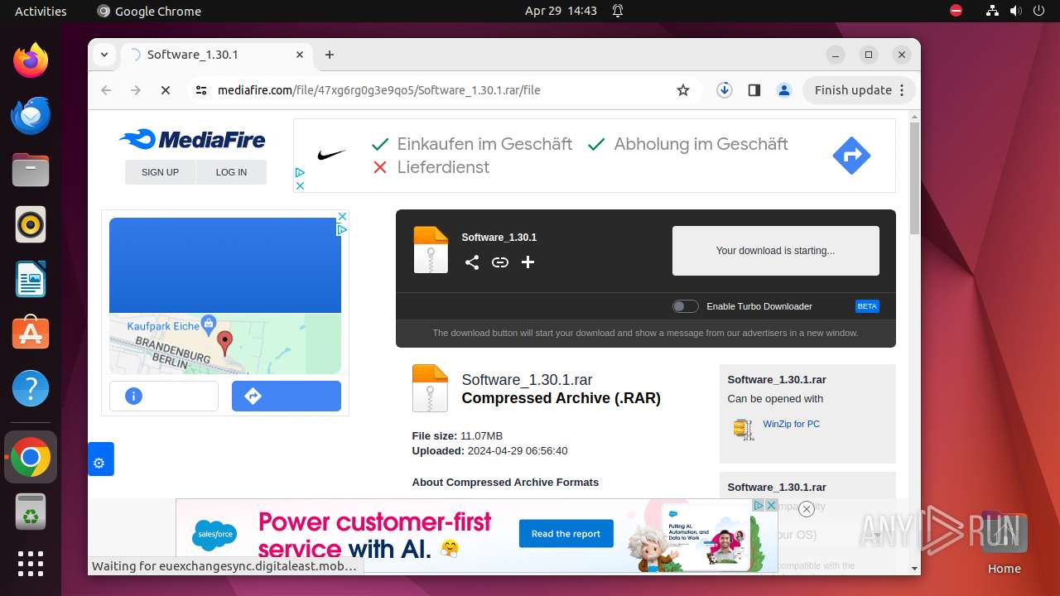Toggle the Chrome side panel icon

tap(754, 90)
